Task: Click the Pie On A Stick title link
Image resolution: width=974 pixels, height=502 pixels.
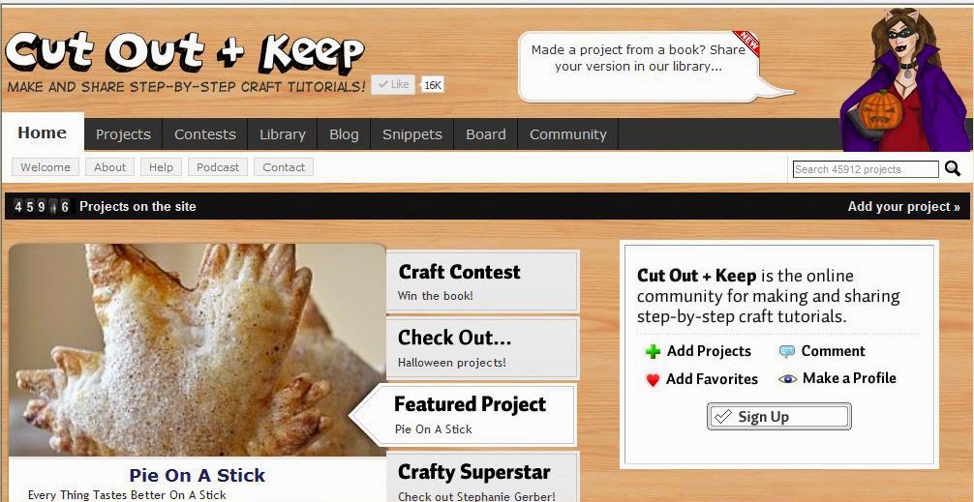Action: (197, 475)
